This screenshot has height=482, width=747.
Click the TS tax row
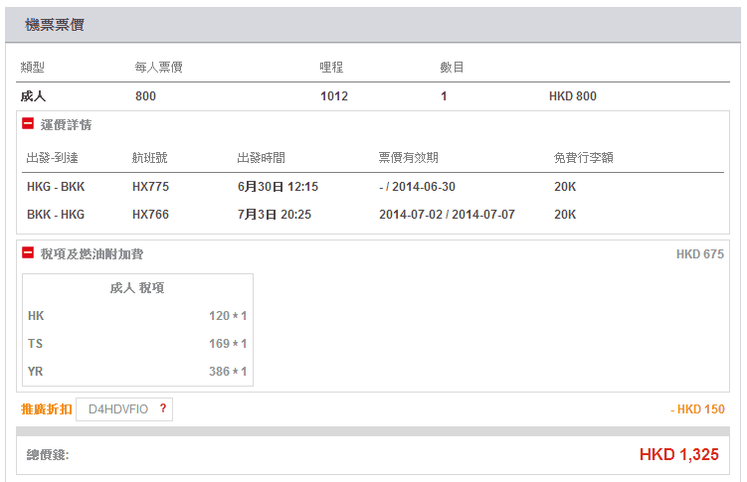pos(137,343)
